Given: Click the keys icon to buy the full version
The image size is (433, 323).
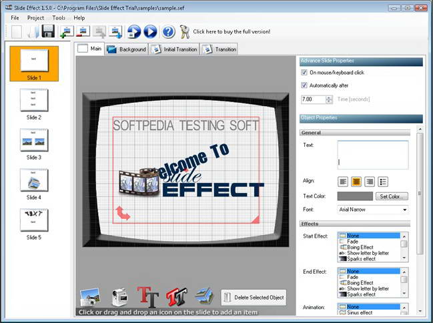Looking at the screenshot, I should [x=184, y=31].
